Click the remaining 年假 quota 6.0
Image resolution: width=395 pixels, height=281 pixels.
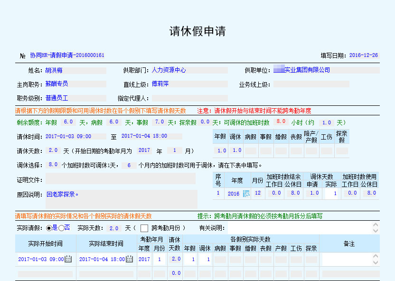pos(68,122)
